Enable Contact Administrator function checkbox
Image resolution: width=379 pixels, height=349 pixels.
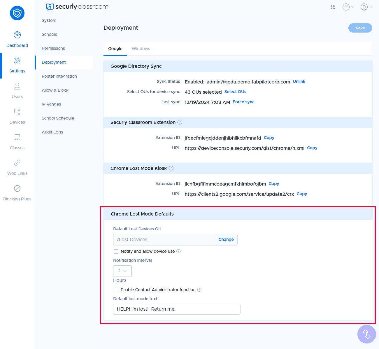[x=116, y=290]
